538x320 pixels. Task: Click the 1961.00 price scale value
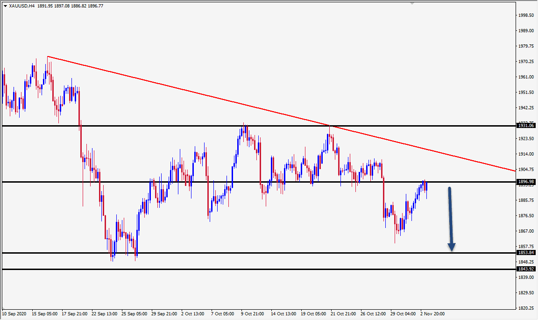[526, 77]
